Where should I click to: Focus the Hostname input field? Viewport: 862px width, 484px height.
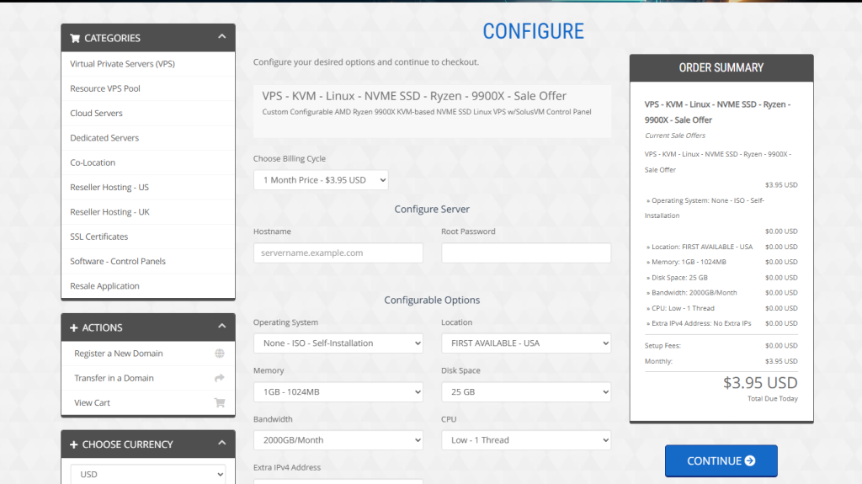pyautogui.click(x=338, y=253)
